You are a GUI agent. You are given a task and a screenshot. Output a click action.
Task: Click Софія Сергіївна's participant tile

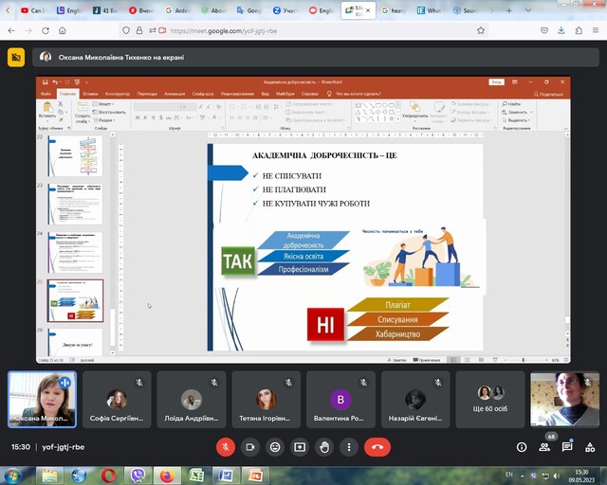117,399
